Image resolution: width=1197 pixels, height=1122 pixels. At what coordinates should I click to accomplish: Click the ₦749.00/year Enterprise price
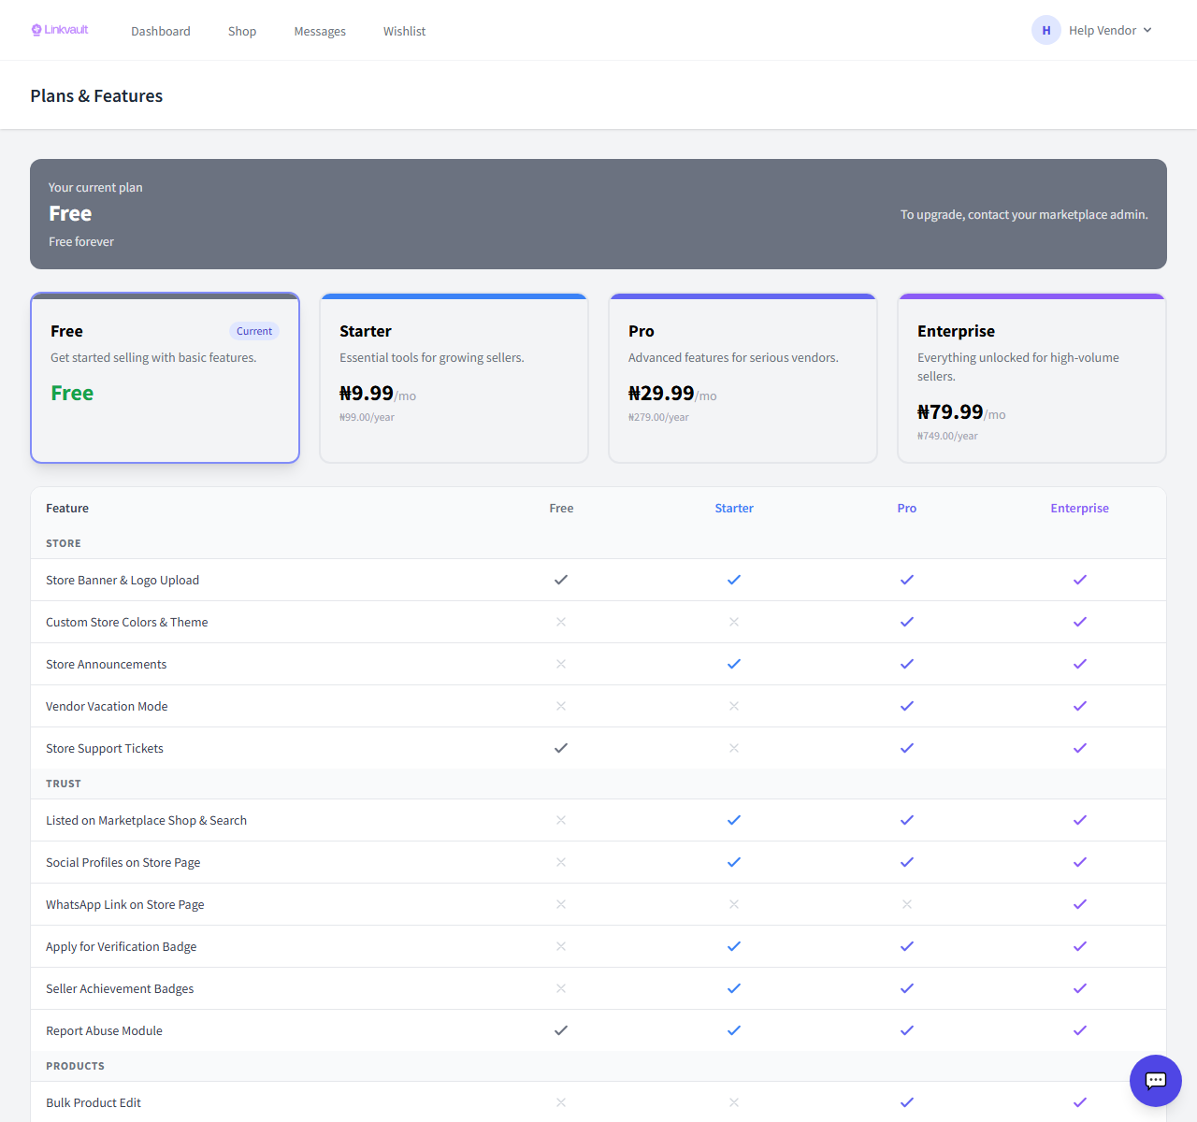(947, 436)
